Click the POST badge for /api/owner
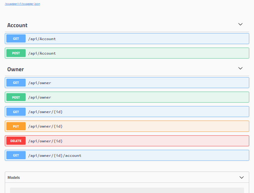Image resolution: width=254 pixels, height=193 pixels. click(x=16, y=97)
